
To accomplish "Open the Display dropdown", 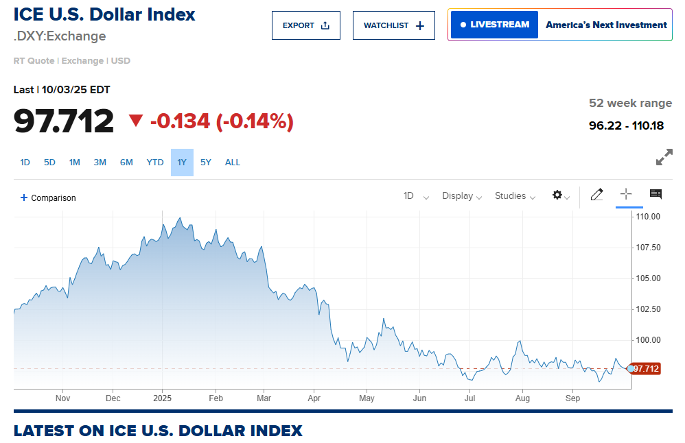I will tap(462, 196).
